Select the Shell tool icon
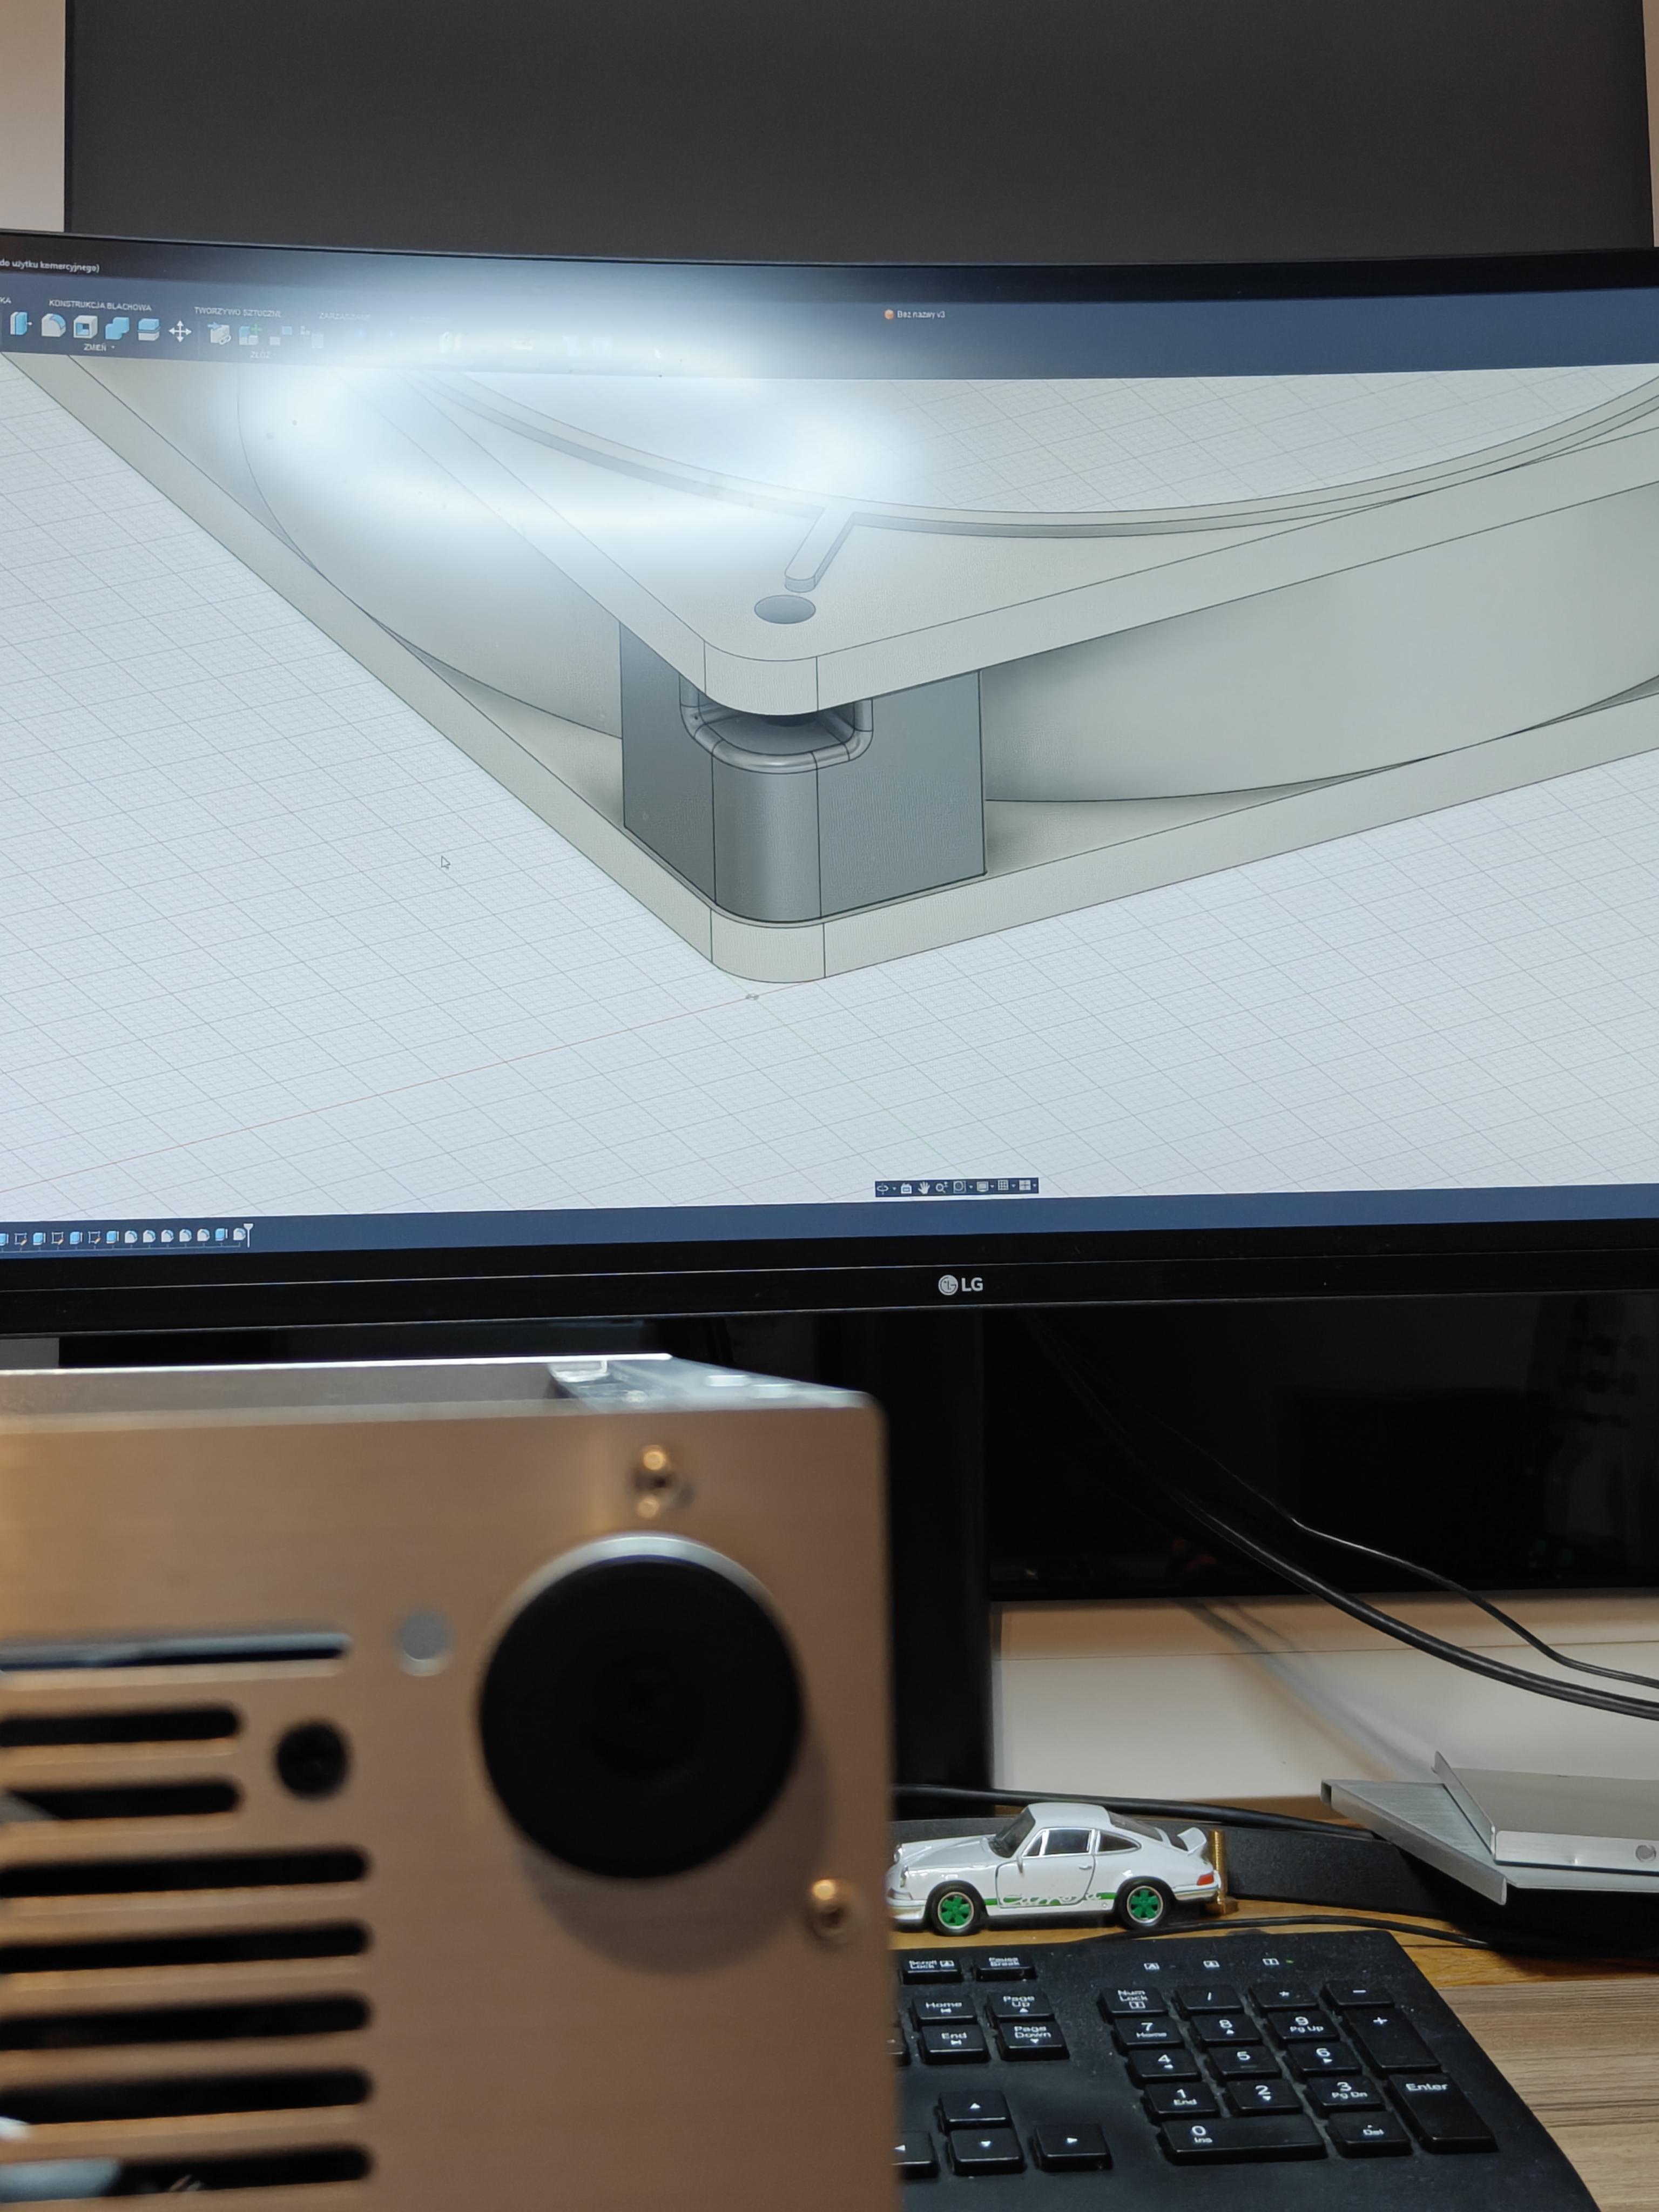The width and height of the screenshot is (1659, 2212). [x=86, y=328]
